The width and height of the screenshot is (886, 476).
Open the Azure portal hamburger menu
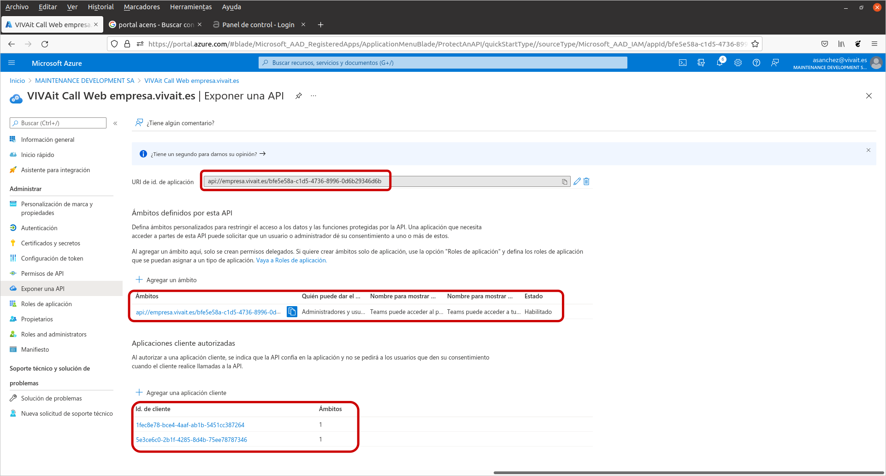(x=12, y=63)
